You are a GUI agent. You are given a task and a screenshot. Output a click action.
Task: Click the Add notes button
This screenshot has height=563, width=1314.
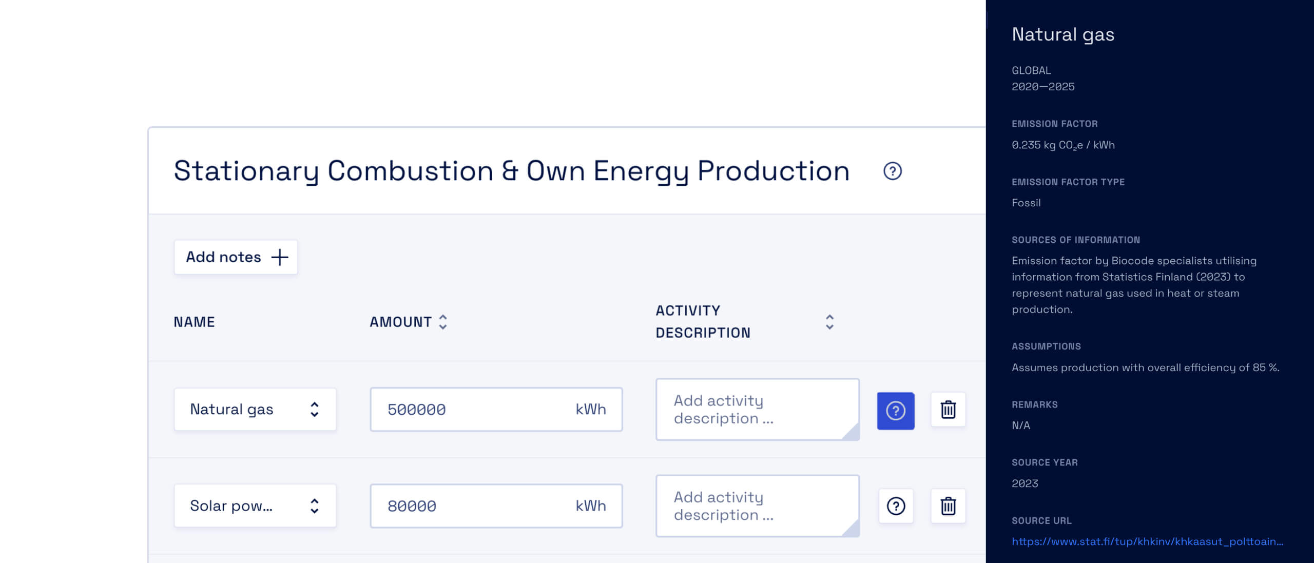[x=236, y=257]
